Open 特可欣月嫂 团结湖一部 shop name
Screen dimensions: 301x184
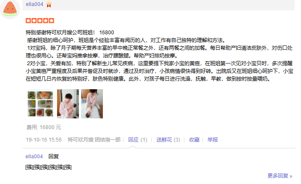pos(94,140)
